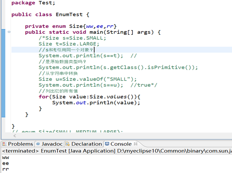This screenshot has height=173, width=232.
Task: Click commented 'System.out.println(s==t);' line
Action: [81, 56]
